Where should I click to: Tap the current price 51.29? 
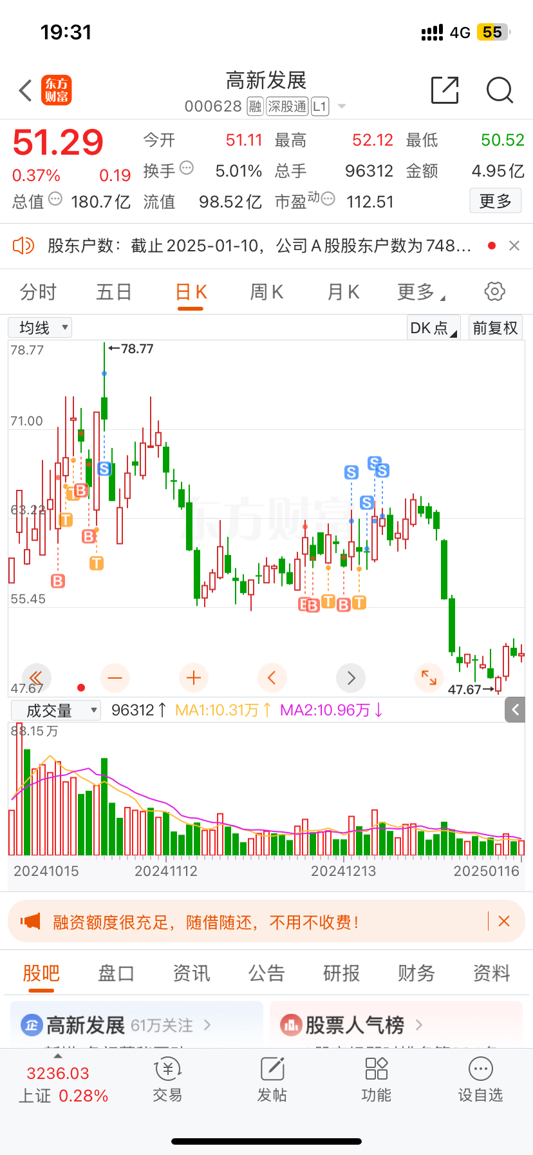coord(58,142)
